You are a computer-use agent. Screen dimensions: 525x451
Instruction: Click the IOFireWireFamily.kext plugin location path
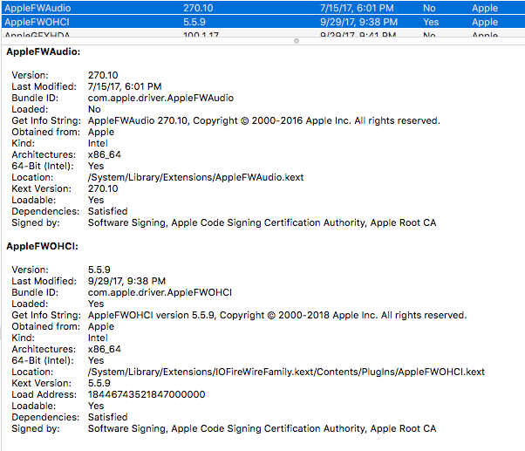[286, 372]
